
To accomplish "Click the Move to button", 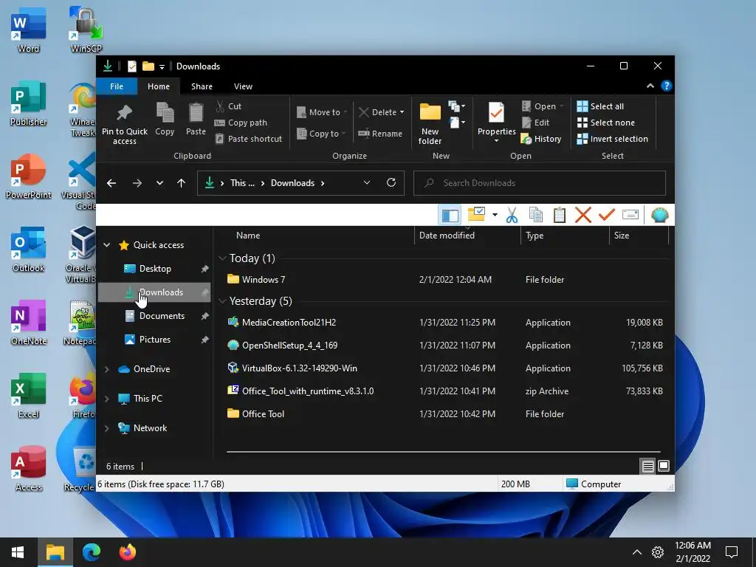I will [x=321, y=112].
